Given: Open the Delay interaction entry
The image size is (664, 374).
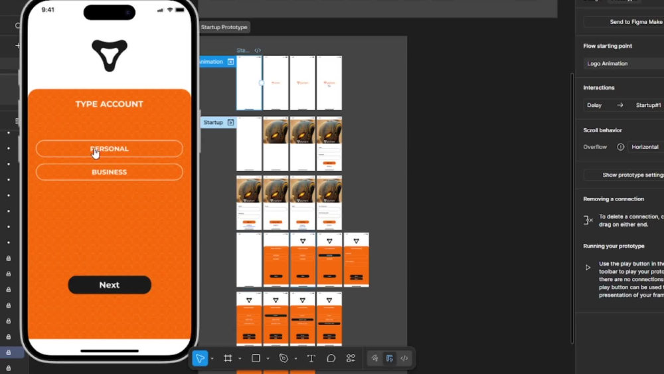Looking at the screenshot, I should (x=594, y=105).
